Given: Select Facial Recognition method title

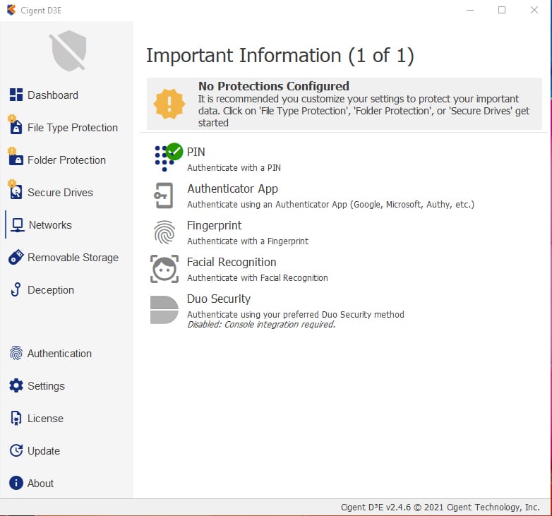Looking at the screenshot, I should pos(232,262).
